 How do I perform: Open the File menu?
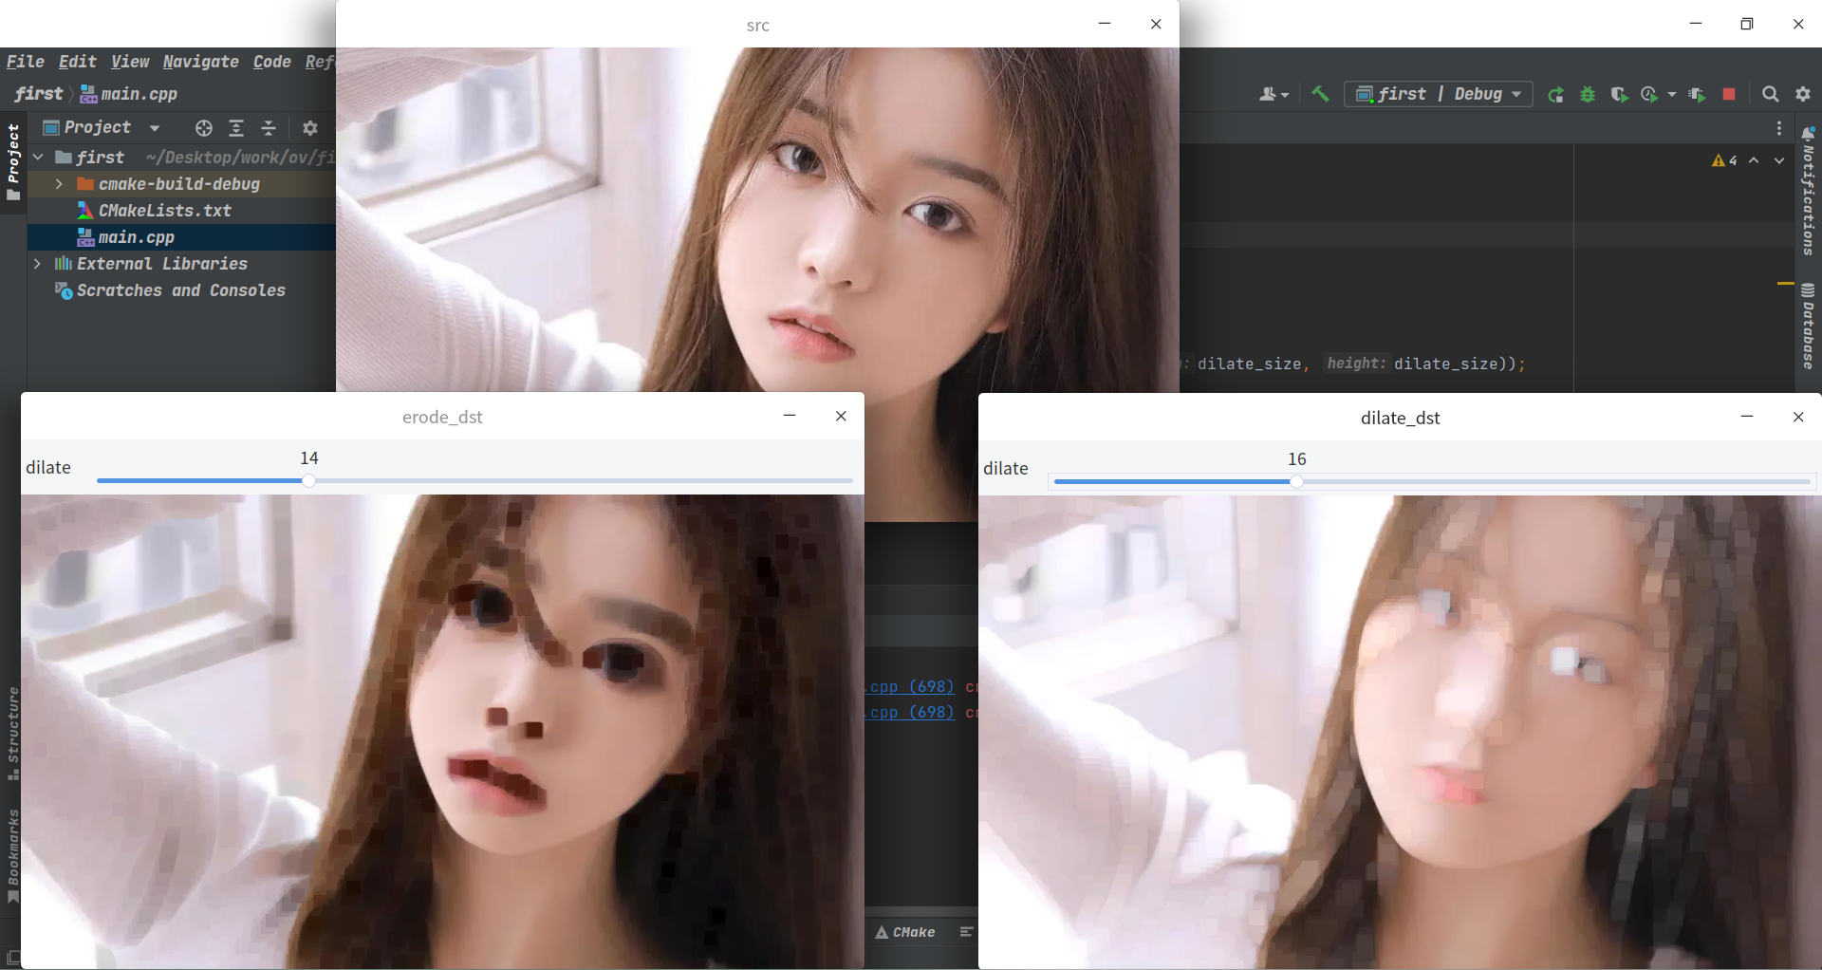pos(26,62)
